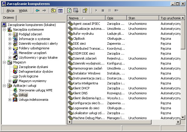This screenshot has height=132, width=187.
Task: Sort by Typ uruchomienia column header
Action: point(170,18)
